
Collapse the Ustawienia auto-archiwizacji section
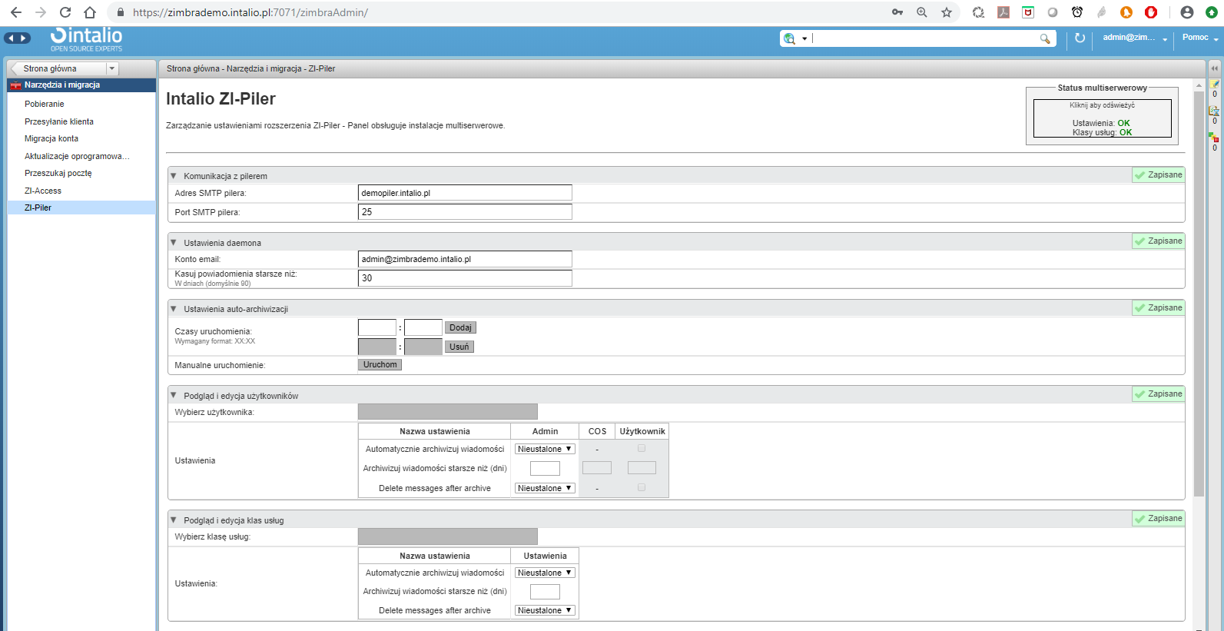[x=174, y=309]
